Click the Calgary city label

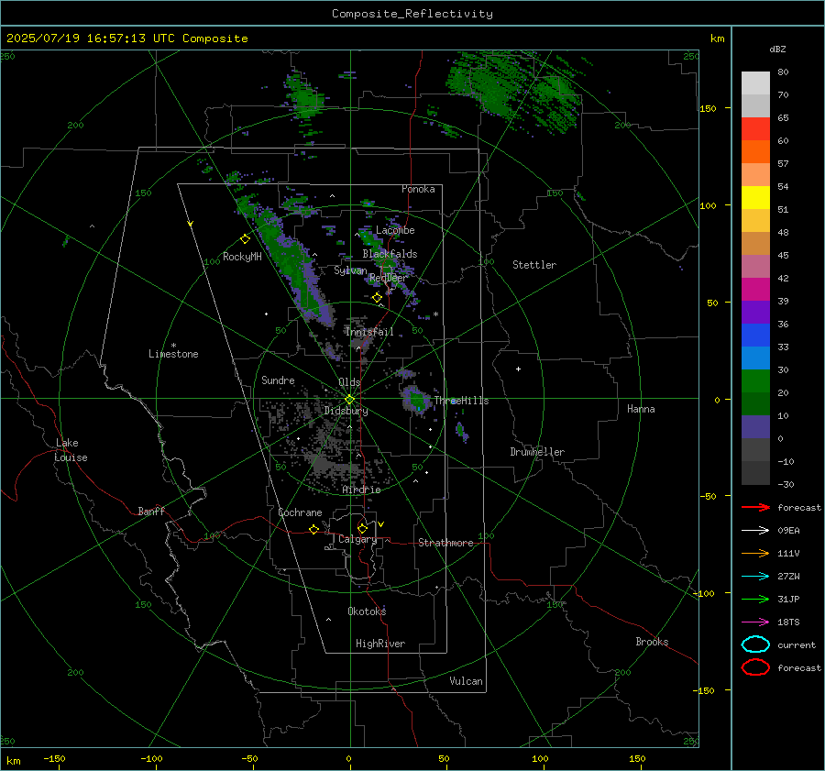(x=357, y=539)
